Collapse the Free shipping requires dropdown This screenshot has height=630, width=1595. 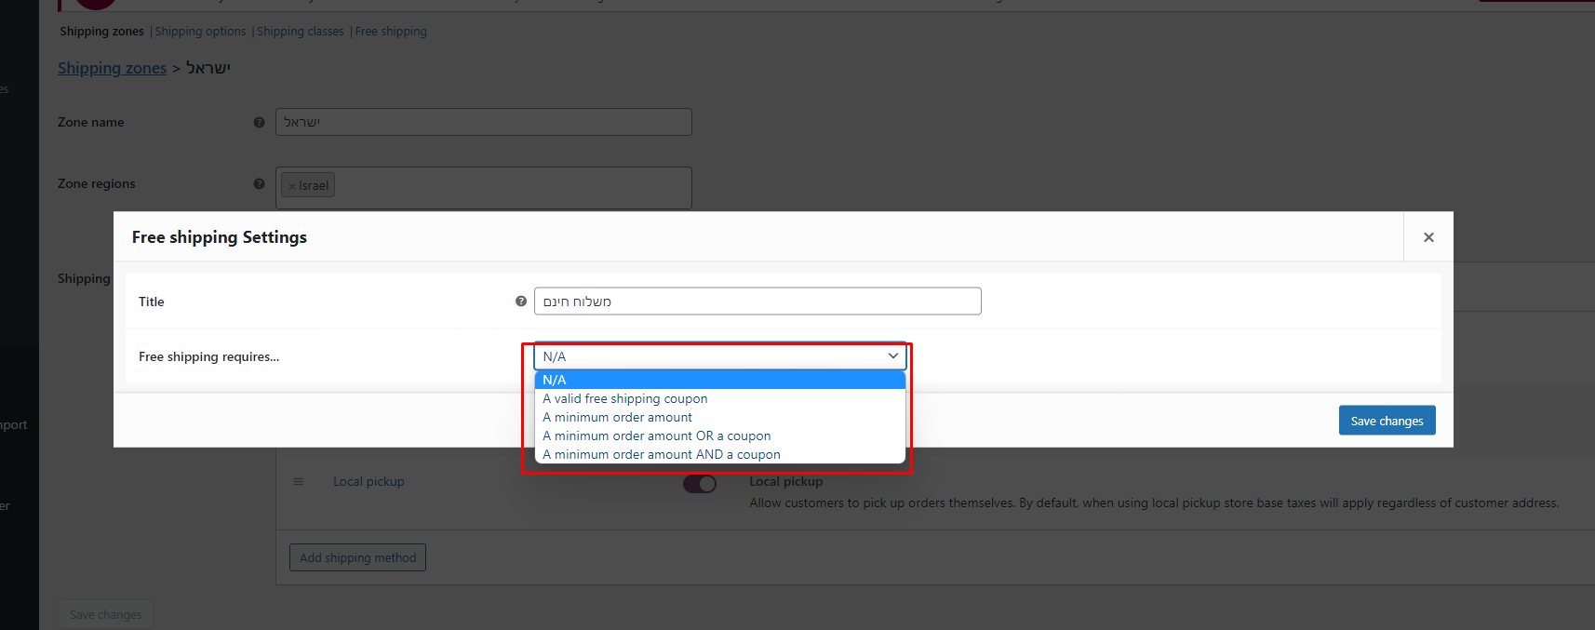tap(719, 356)
